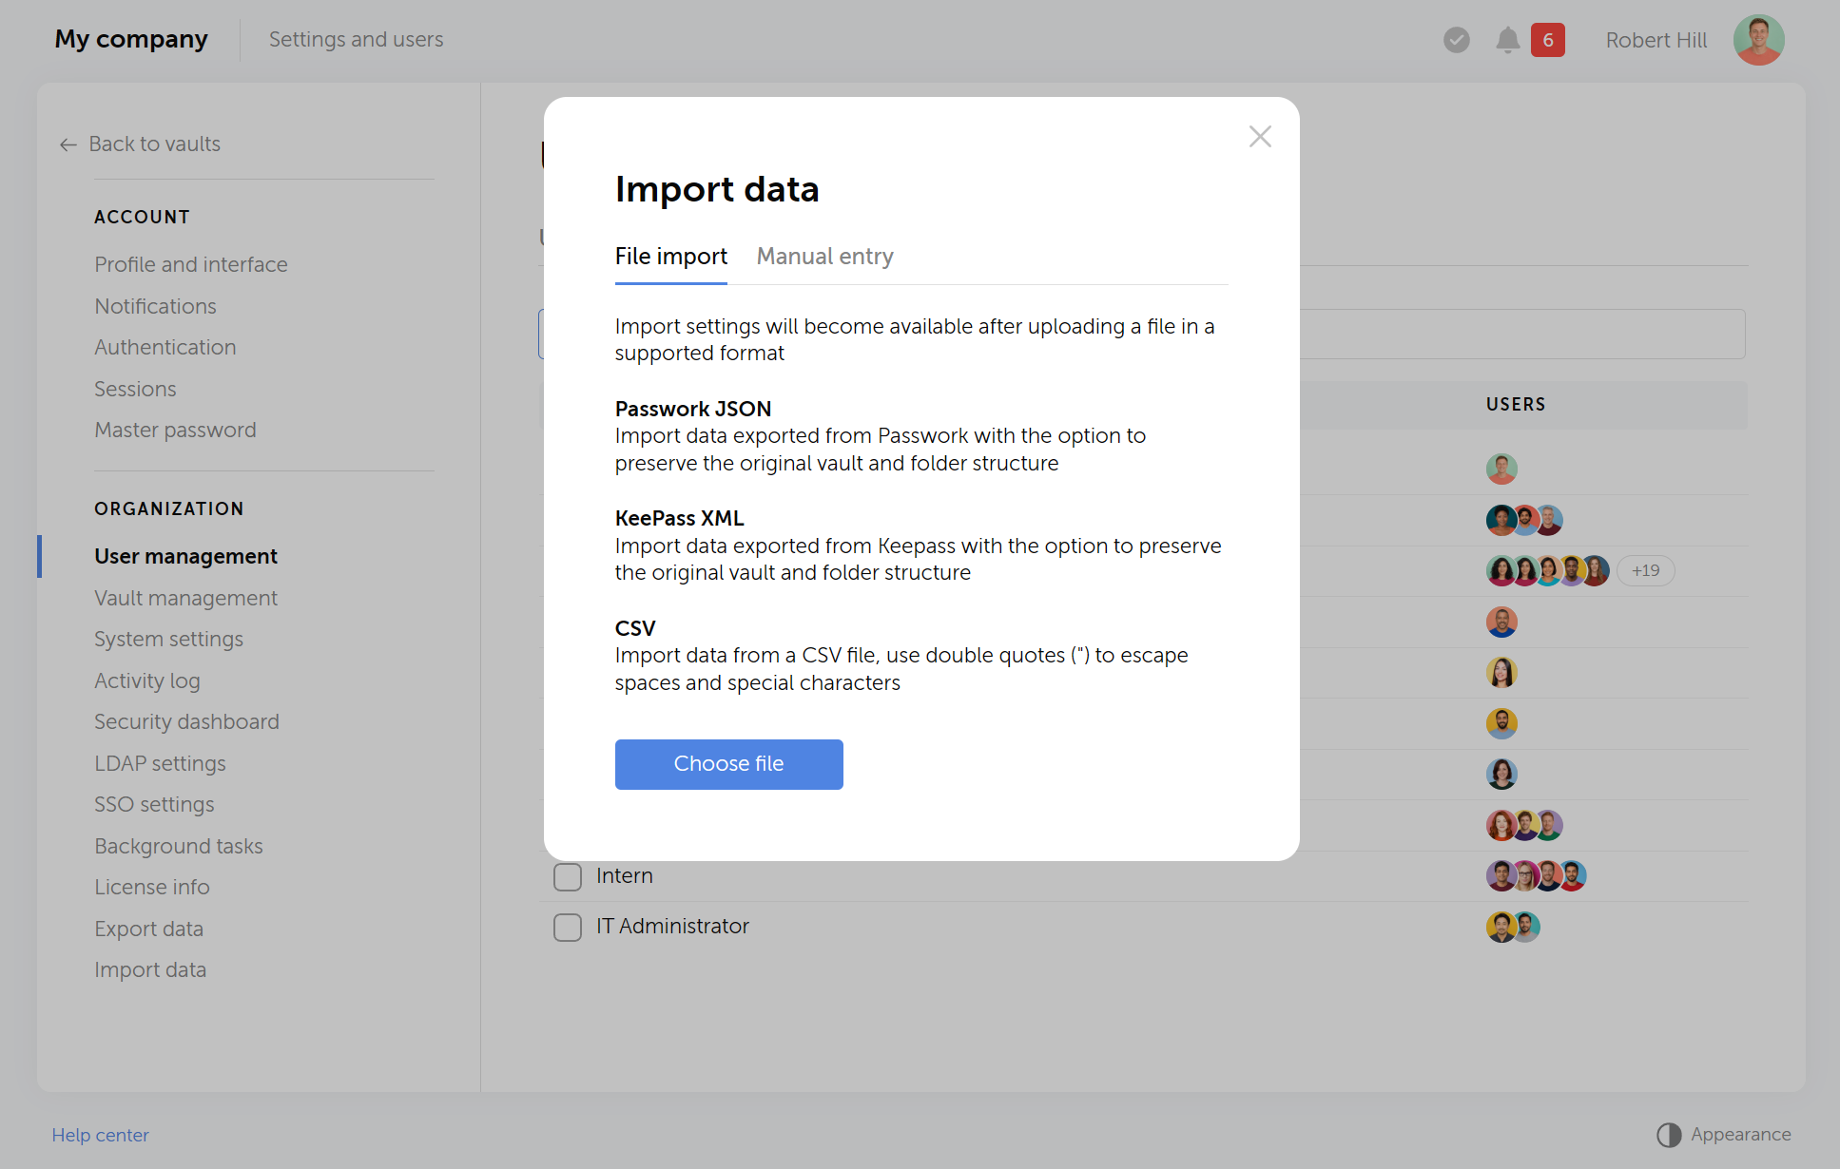
Task: View the Activity log
Action: pos(147,680)
